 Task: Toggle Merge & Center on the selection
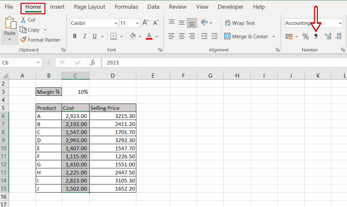247,36
